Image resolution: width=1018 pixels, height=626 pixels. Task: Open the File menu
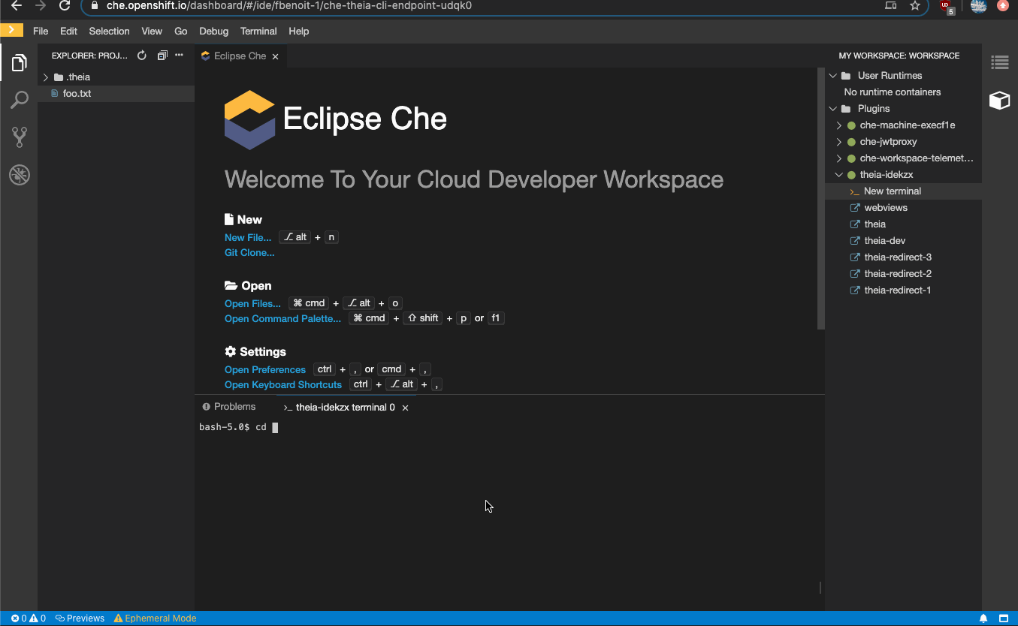41,32
